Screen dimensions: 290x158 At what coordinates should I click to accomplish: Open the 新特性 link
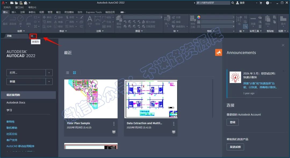coord(10,122)
